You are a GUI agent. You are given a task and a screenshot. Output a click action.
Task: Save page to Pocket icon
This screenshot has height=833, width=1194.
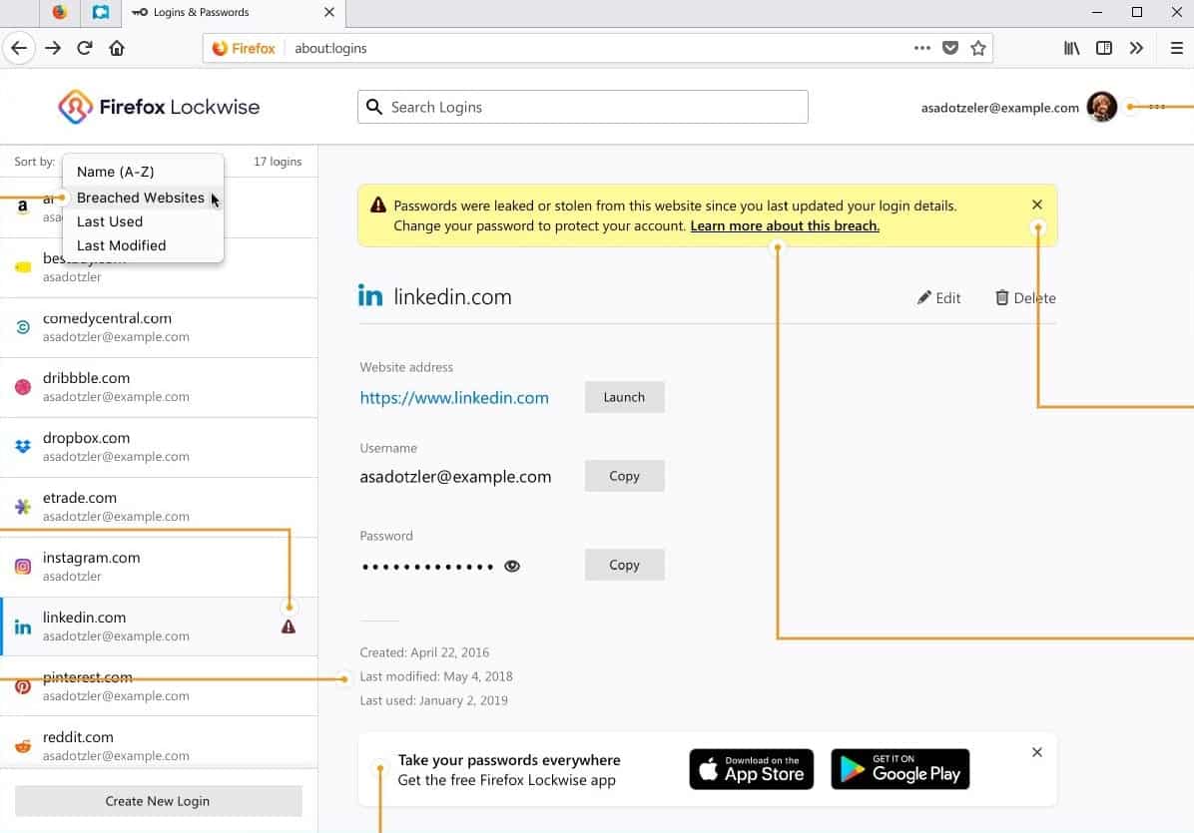pyautogui.click(x=950, y=48)
